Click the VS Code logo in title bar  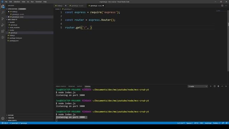coord(2,2)
